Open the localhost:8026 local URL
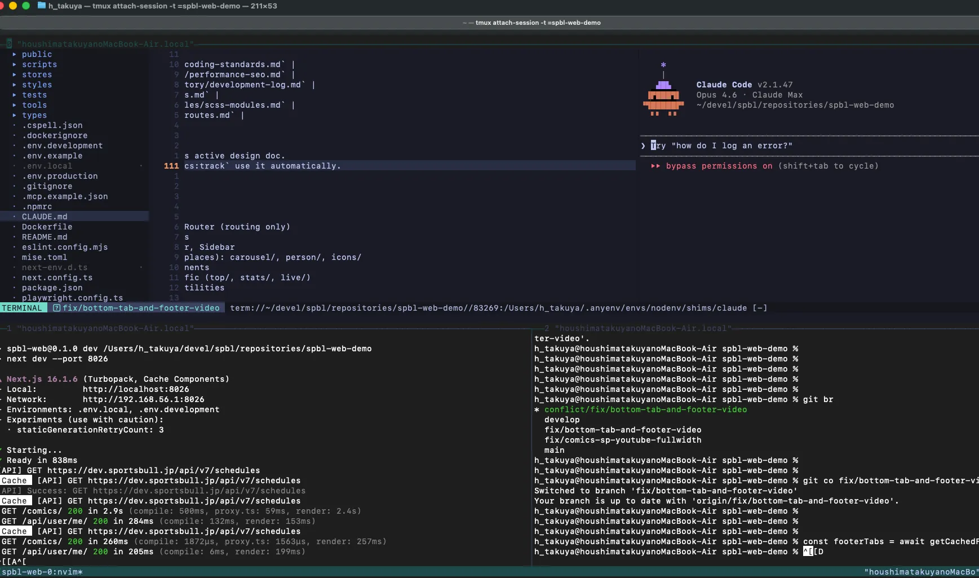This screenshot has height=578, width=979. (136, 389)
